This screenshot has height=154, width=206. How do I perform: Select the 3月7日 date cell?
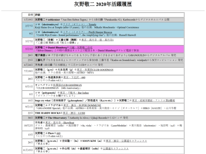tap(28, 41)
